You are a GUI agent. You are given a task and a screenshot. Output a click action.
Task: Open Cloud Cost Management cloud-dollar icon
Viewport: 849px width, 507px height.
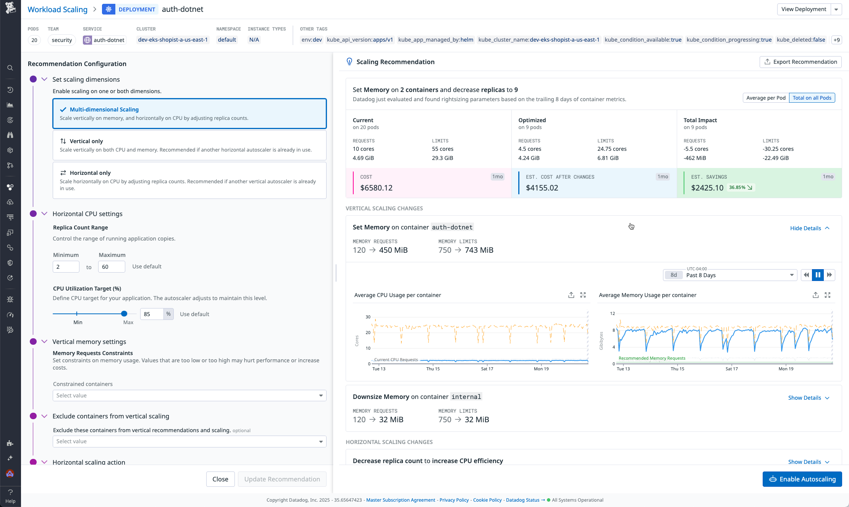(10, 202)
